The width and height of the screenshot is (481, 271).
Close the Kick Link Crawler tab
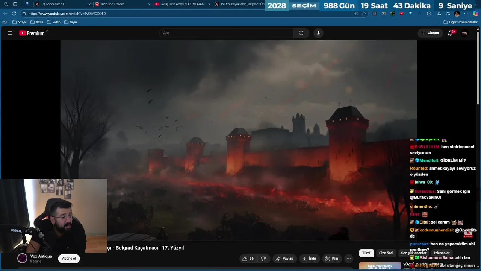pyautogui.click(x=150, y=4)
